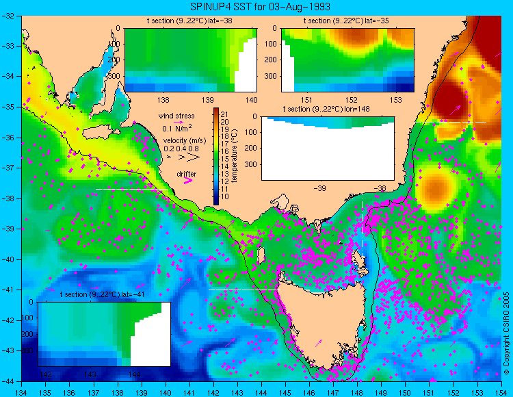Click the "0.1 N/m²" legend value
The image size is (513, 397).
pyautogui.click(x=177, y=128)
